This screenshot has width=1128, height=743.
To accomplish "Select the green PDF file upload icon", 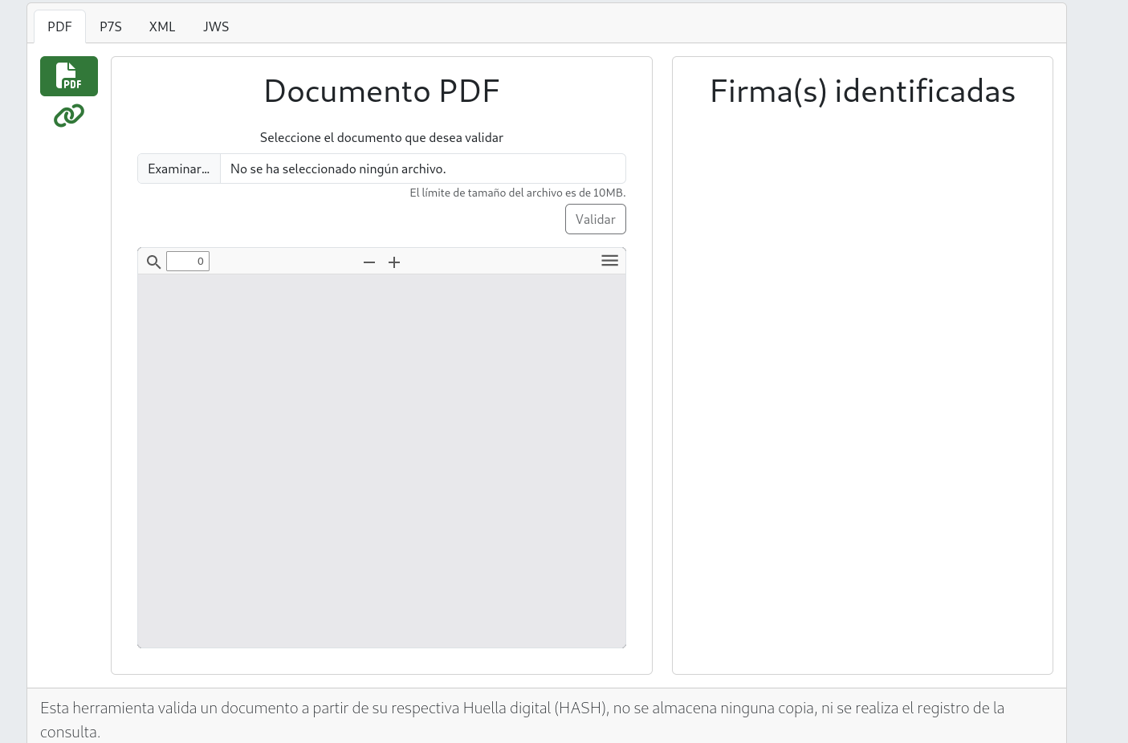I will [x=69, y=76].
